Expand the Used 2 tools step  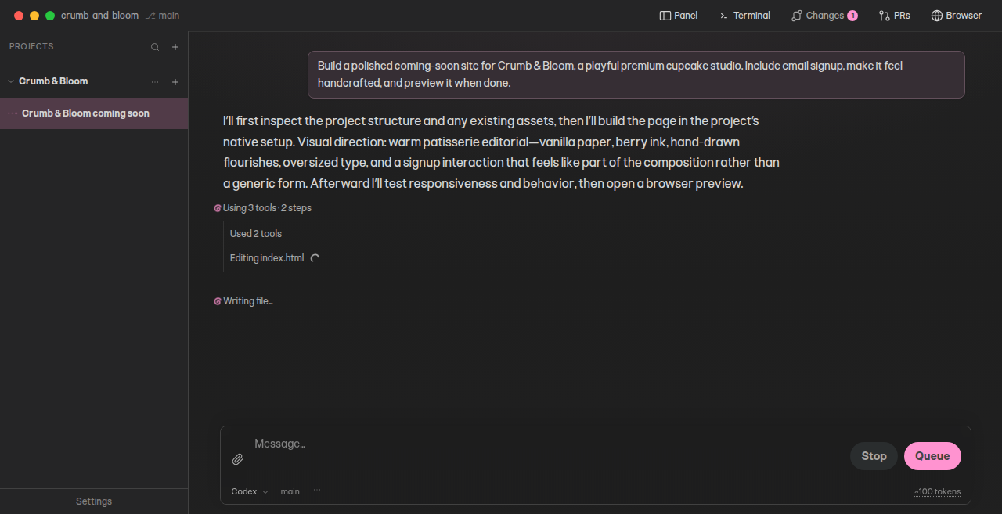pyautogui.click(x=256, y=234)
